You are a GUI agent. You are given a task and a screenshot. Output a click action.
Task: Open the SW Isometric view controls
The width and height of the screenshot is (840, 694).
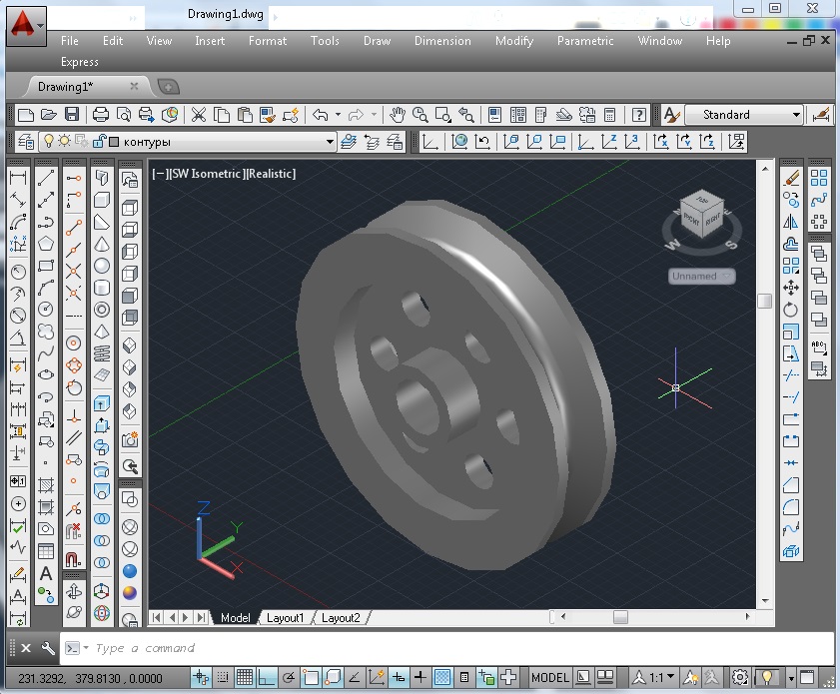[x=207, y=174]
